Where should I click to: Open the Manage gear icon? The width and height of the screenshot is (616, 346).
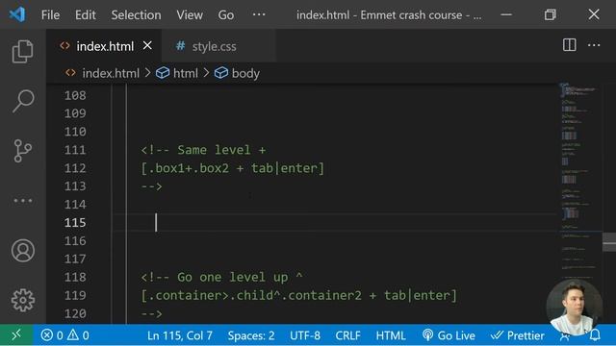click(x=23, y=300)
